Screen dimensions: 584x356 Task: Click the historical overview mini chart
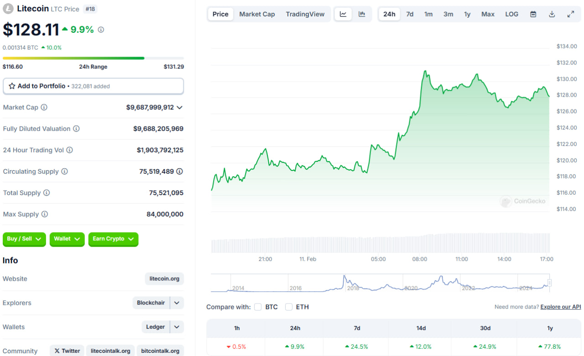pyautogui.click(x=381, y=283)
